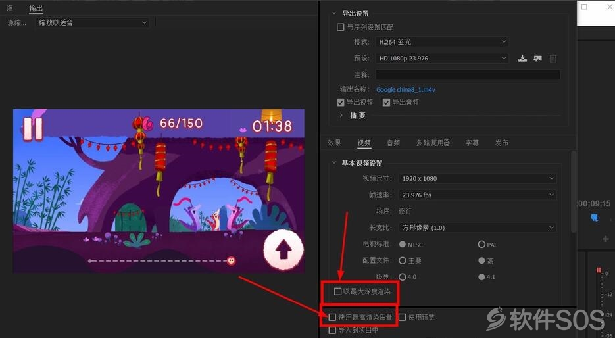Select level 4.1 radio button
Viewport: 615px width, 338px height.
pos(481,276)
